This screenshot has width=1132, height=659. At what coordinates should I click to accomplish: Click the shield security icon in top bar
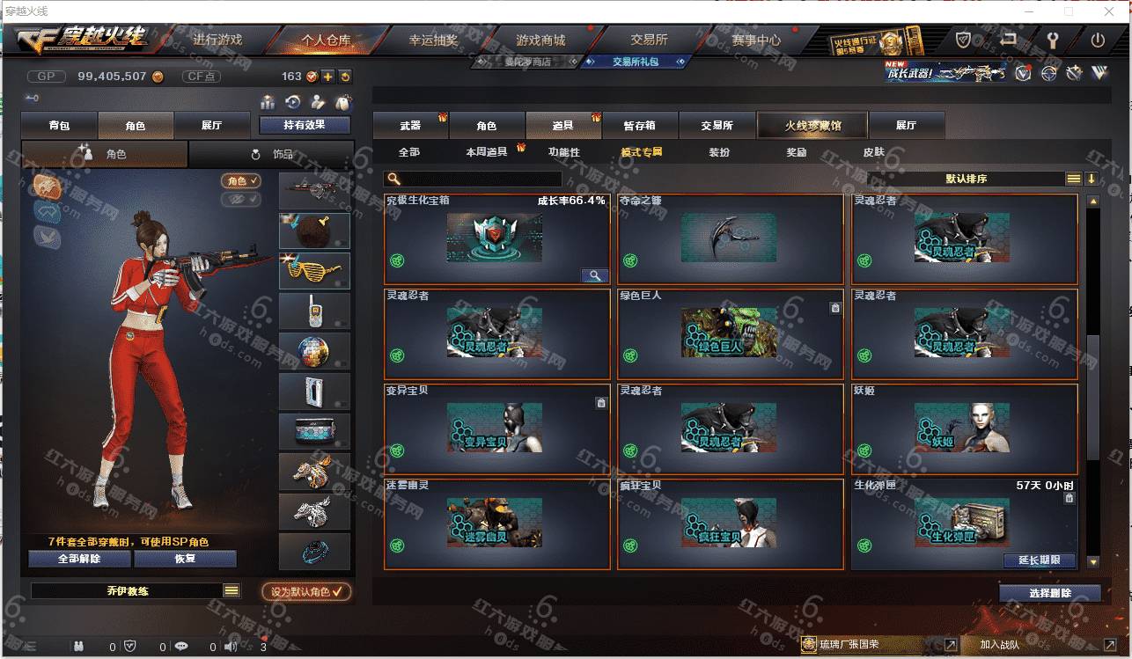click(964, 40)
